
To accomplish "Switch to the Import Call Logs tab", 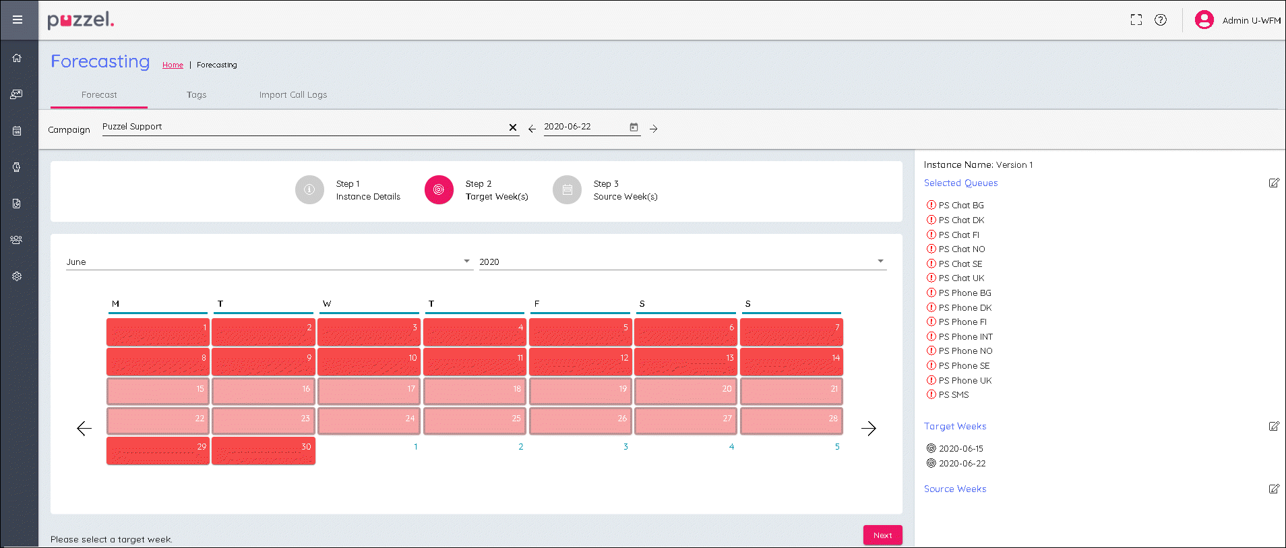I will coord(293,95).
